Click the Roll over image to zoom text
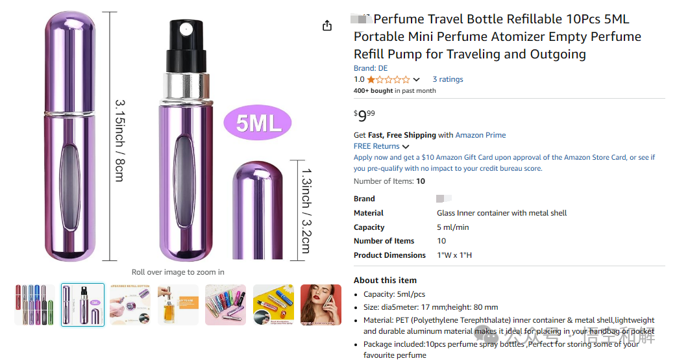Screen dimensions: 677x363 tap(178, 272)
